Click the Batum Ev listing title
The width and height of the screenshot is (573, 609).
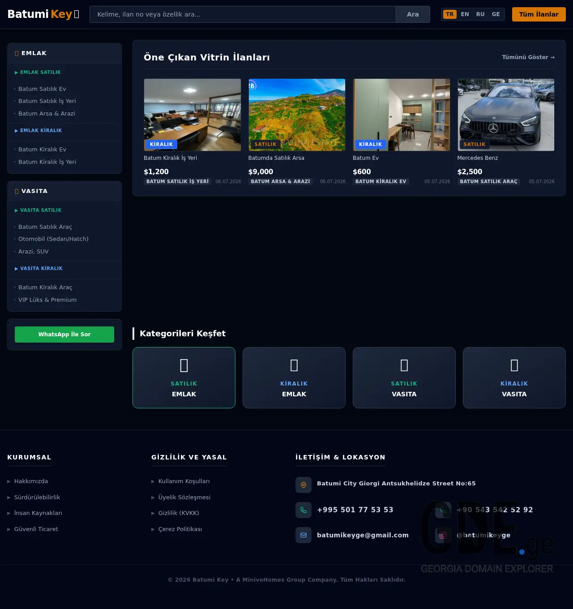point(366,158)
